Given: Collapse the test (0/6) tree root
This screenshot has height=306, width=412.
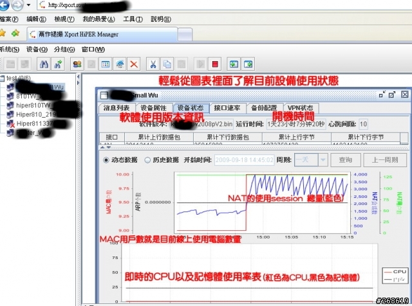Looking at the screenshot, I should [2, 78].
